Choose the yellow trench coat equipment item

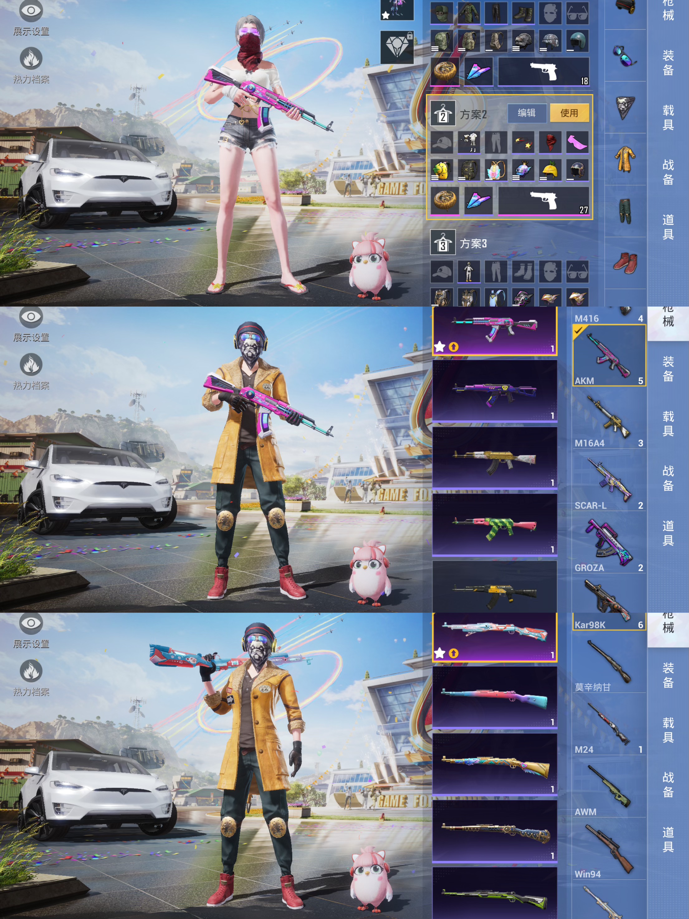pyautogui.click(x=625, y=159)
